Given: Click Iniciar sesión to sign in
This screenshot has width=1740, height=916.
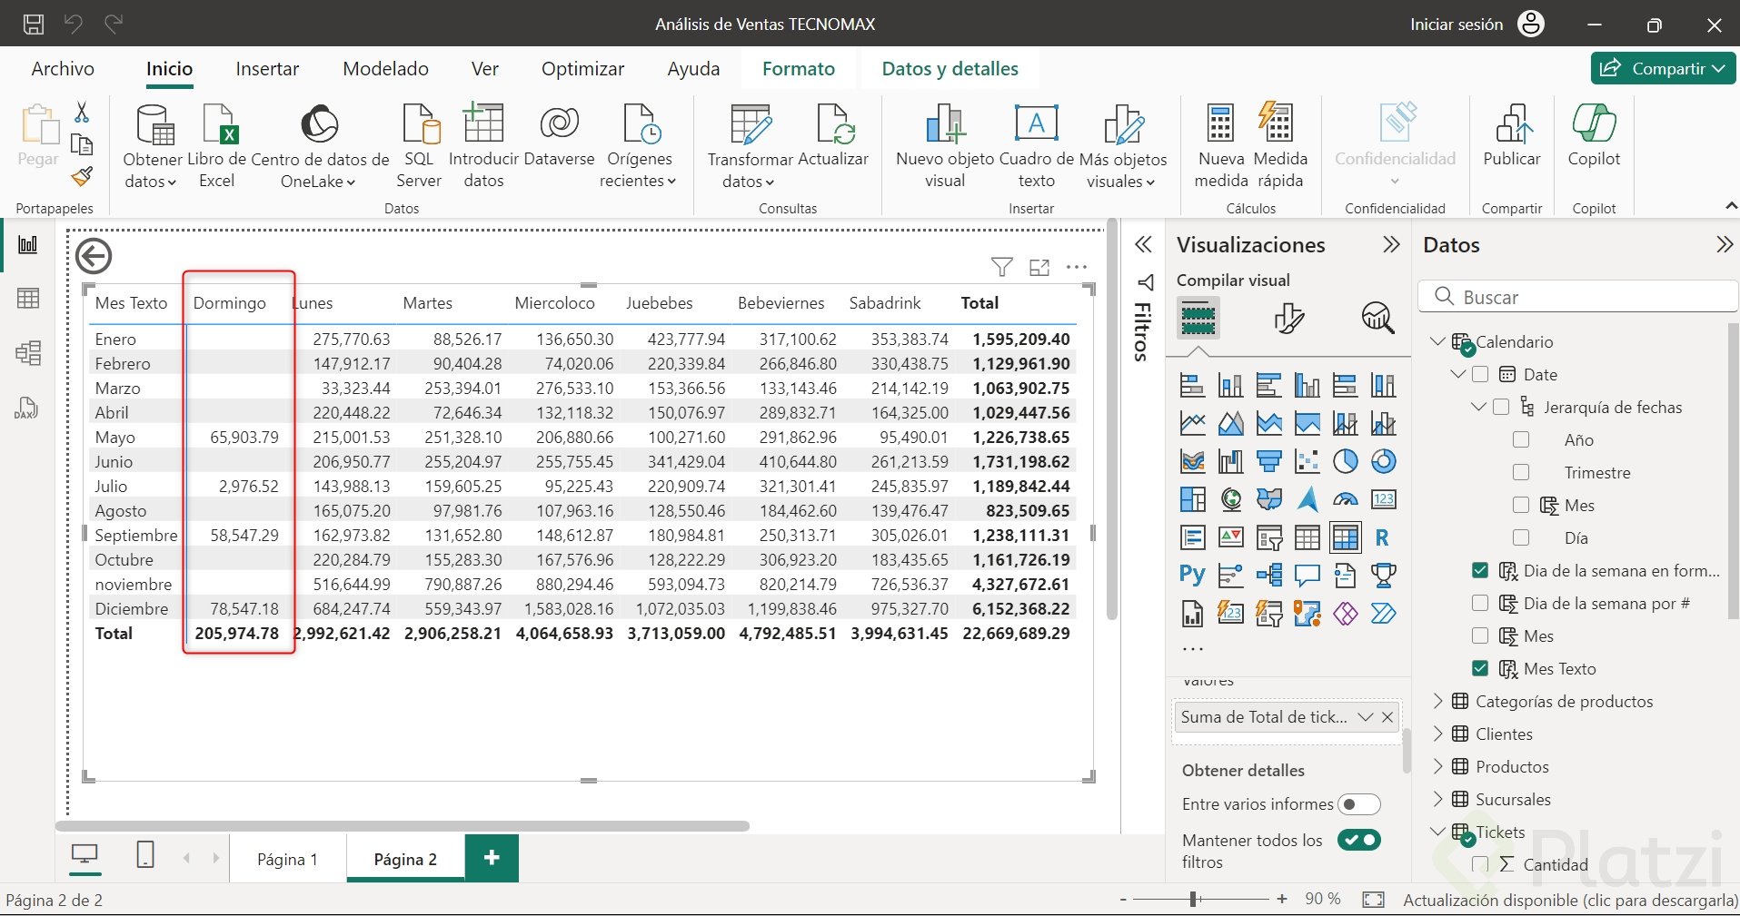Looking at the screenshot, I should point(1457,25).
